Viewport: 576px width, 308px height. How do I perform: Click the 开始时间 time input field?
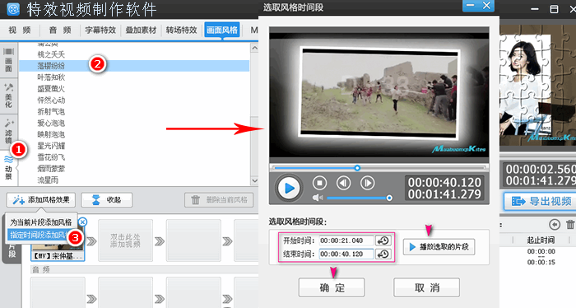coord(346,240)
